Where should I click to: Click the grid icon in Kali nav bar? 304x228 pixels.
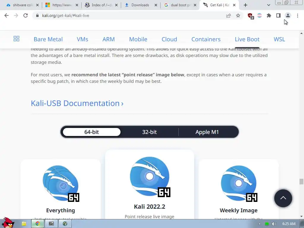pos(17,39)
